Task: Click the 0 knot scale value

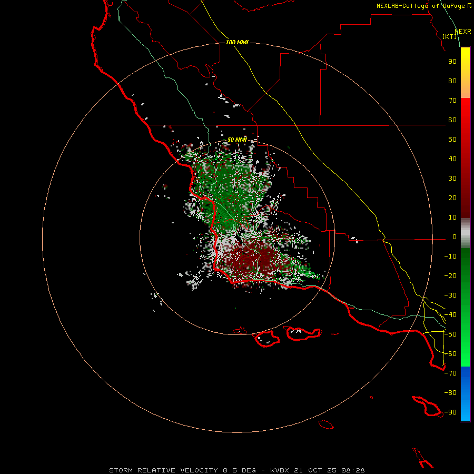Action: tap(455, 237)
